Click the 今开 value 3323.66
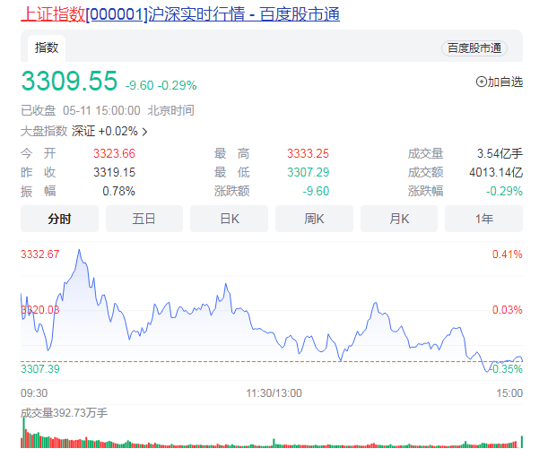Screen dimensions: 548x457 click(114, 153)
